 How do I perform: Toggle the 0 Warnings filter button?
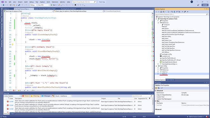point(35,96)
